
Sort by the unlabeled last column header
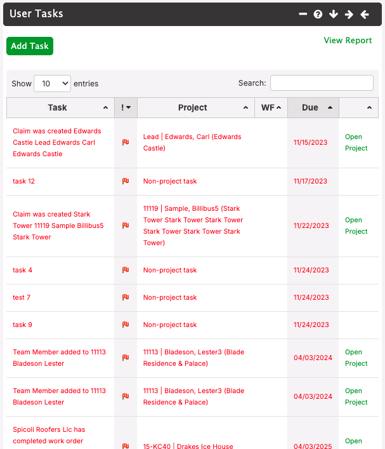coord(359,108)
